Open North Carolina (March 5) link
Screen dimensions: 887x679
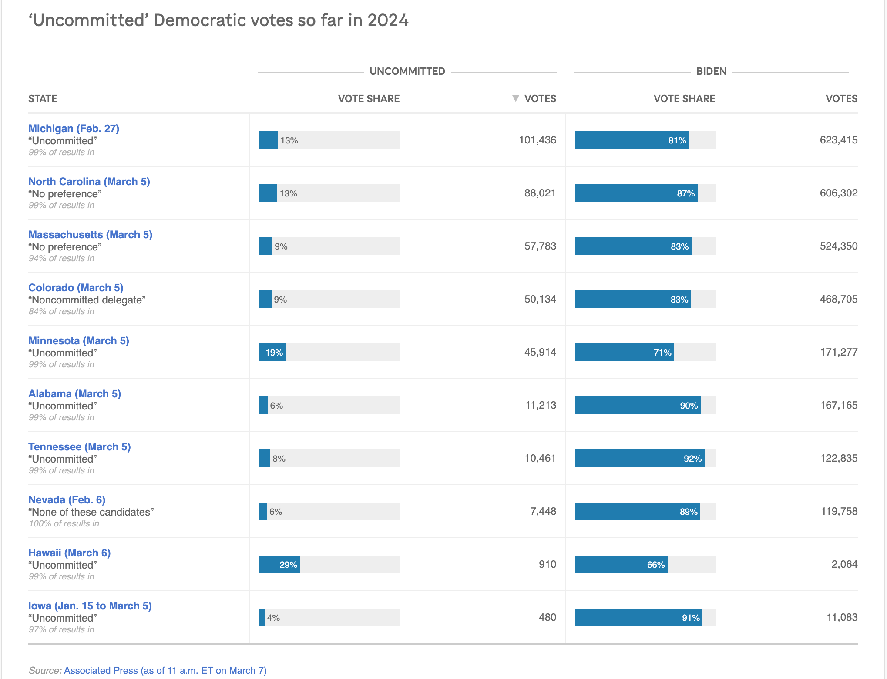click(x=89, y=182)
